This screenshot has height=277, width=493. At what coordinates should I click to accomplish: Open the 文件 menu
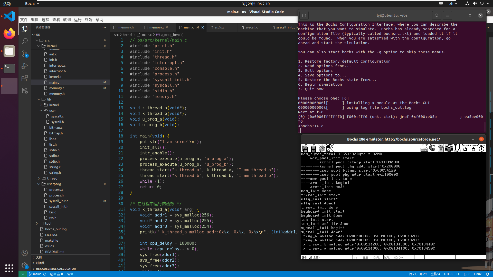click(x=24, y=20)
